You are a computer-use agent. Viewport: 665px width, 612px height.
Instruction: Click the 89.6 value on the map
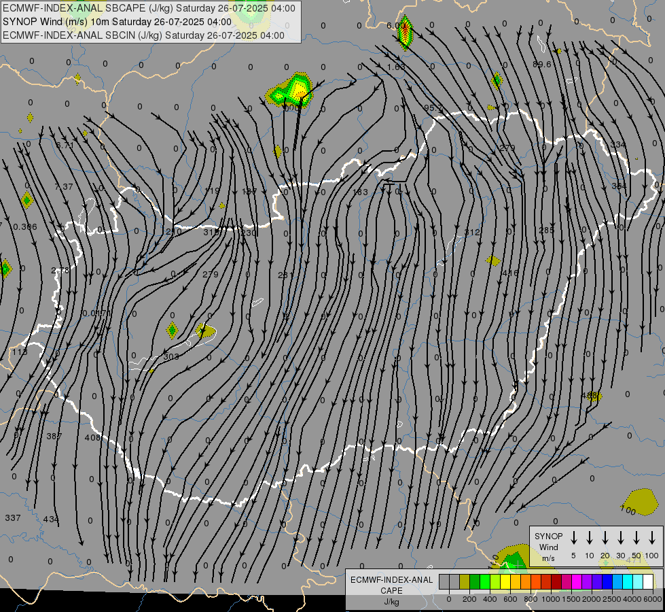[542, 64]
